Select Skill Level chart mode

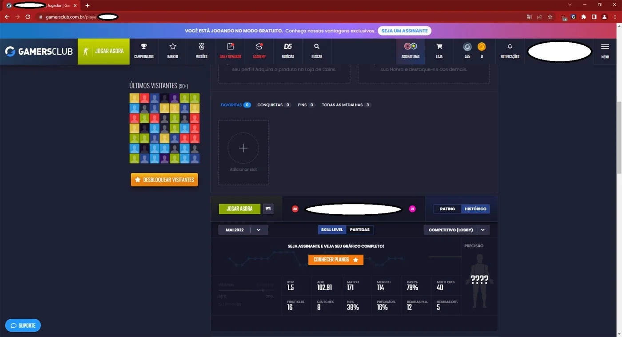332,230
